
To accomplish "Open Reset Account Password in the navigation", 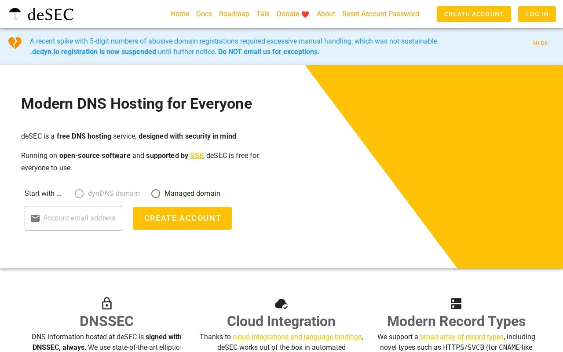I will tap(380, 14).
